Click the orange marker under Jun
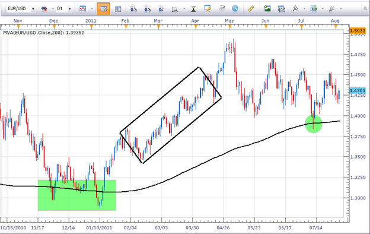The height and width of the screenshot is (234, 370). 266,27
